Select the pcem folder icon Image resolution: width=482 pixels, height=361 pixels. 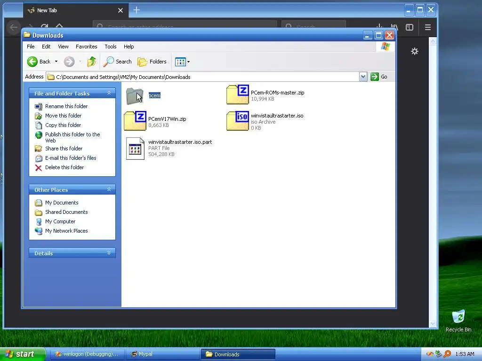(x=135, y=96)
